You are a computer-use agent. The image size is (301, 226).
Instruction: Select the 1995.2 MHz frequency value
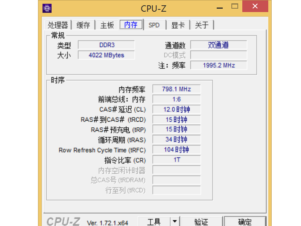tap(219, 65)
